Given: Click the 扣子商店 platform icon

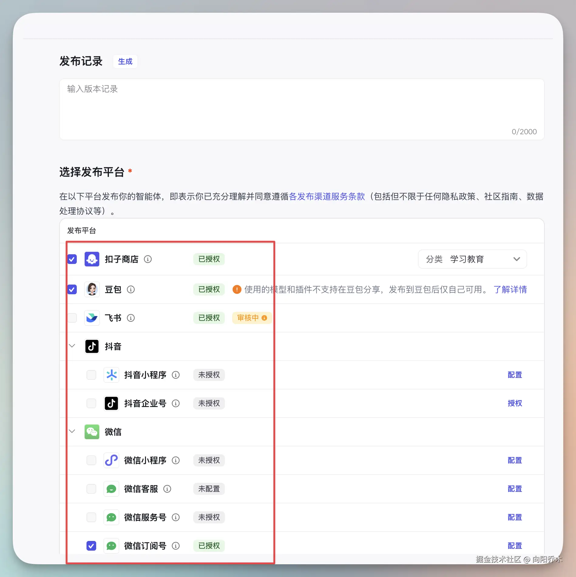Looking at the screenshot, I should [x=92, y=259].
